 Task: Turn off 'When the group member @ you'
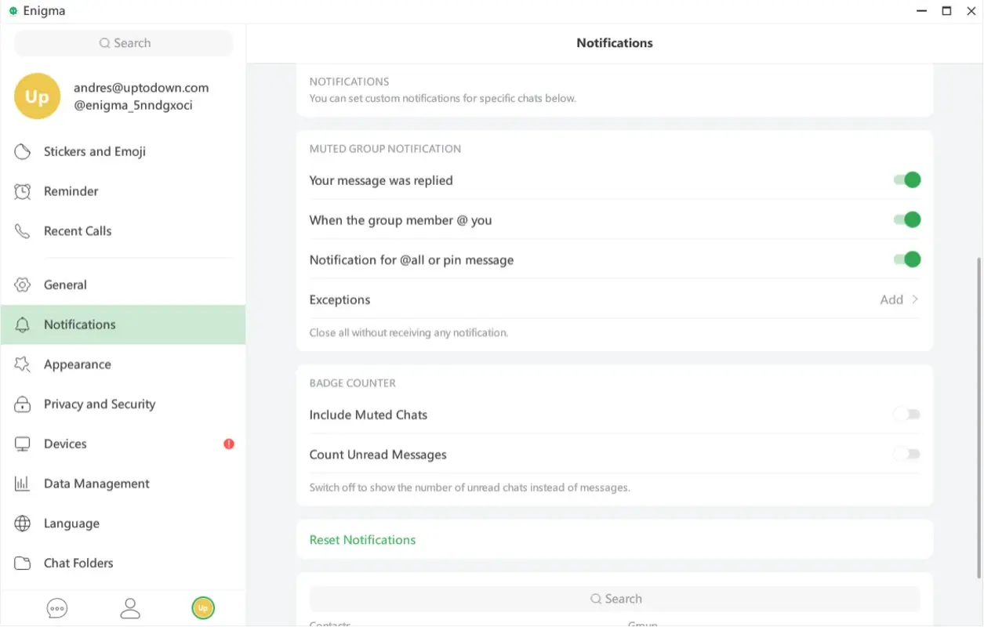(x=907, y=219)
